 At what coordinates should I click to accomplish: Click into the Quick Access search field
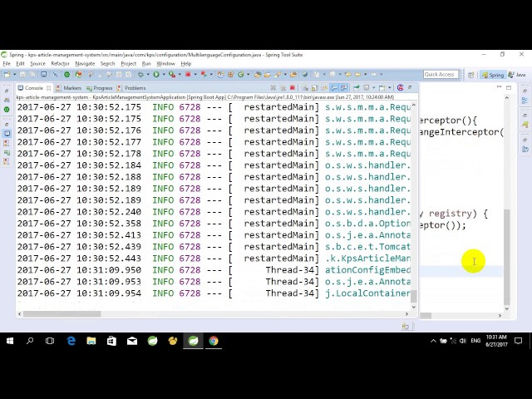(440, 75)
